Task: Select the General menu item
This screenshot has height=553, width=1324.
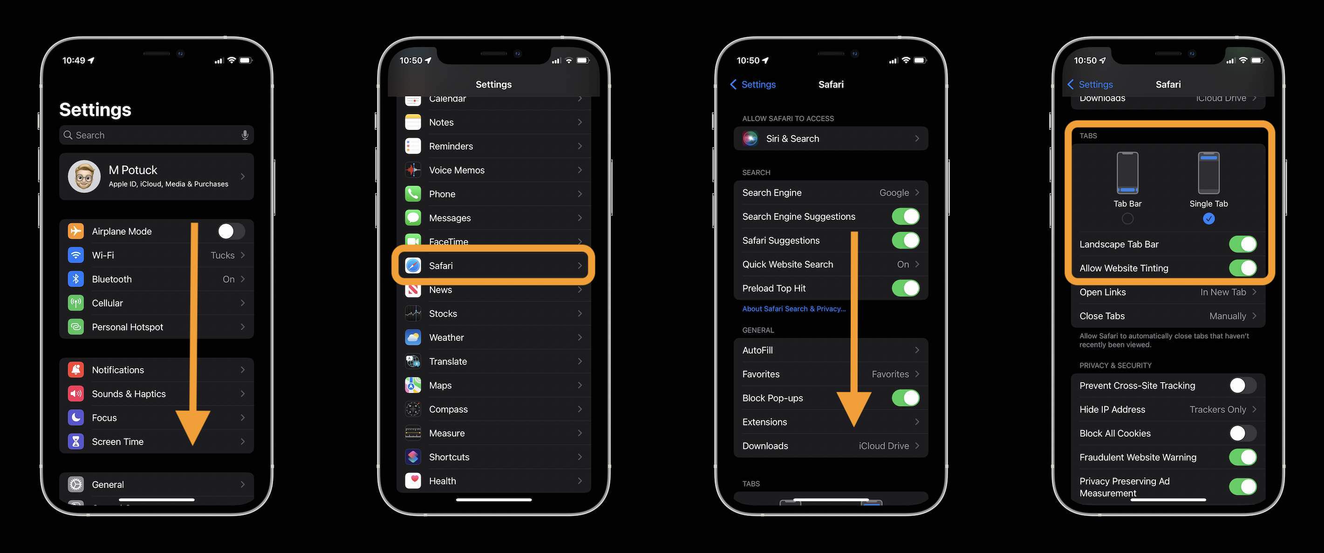Action: pyautogui.click(x=156, y=484)
